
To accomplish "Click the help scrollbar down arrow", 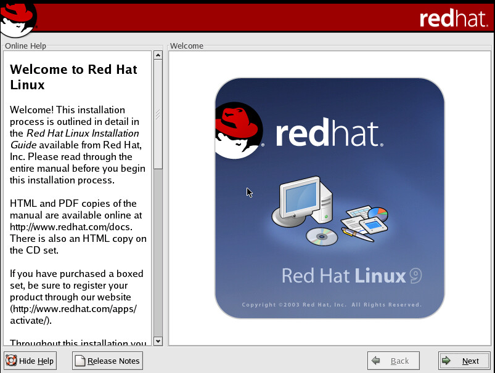I will [x=158, y=341].
